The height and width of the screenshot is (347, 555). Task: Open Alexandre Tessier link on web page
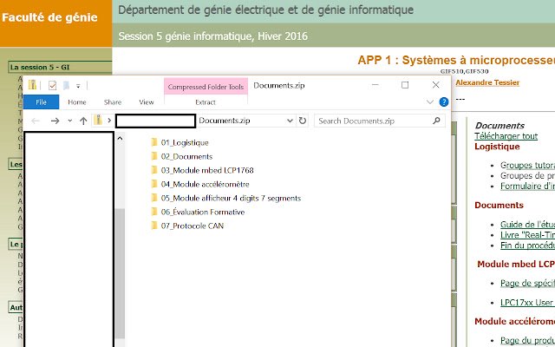point(487,82)
